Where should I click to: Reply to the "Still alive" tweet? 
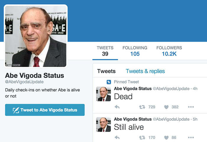[x=117, y=138]
